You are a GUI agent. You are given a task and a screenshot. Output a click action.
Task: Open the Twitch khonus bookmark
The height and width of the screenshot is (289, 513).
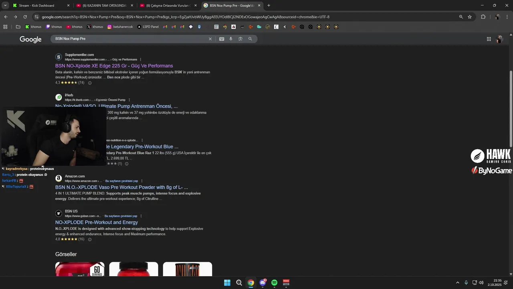click(54, 27)
